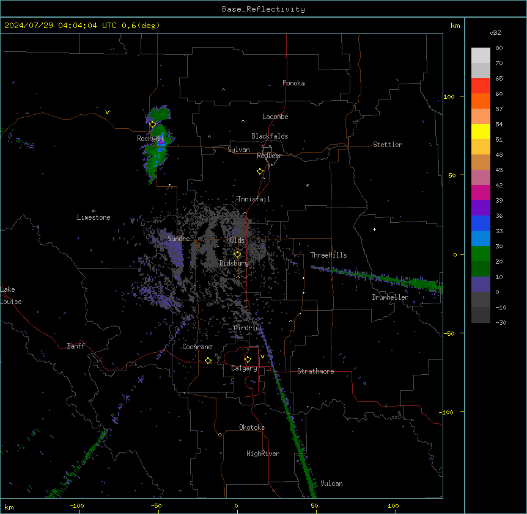Click the yellow V marker east of Calgary
527x514 pixels.
coord(262,357)
